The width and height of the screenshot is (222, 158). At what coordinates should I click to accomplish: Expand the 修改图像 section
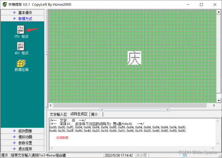click(x=22, y=131)
